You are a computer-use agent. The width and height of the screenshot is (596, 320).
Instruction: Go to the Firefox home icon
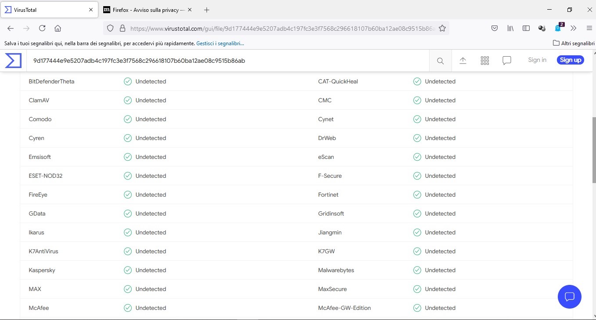(58, 28)
